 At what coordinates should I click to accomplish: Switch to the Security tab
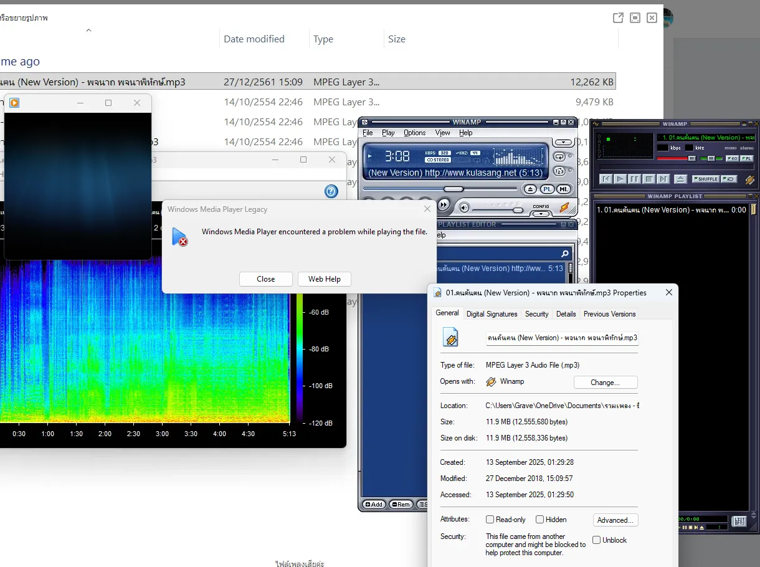[x=536, y=314]
